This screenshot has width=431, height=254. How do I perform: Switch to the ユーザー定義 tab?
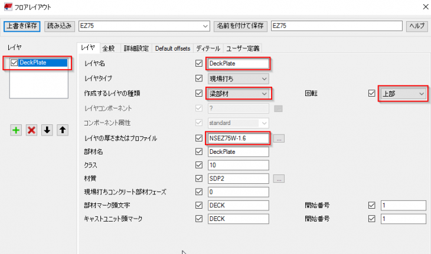pyautogui.click(x=243, y=48)
